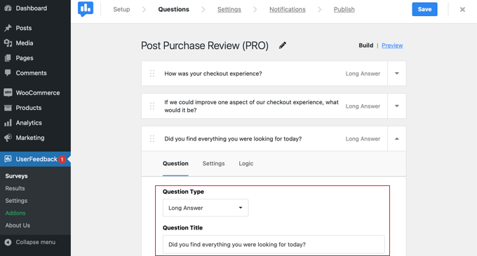Viewport: 477px width, 256px height.
Task: Select the Build view
Action: click(x=365, y=45)
